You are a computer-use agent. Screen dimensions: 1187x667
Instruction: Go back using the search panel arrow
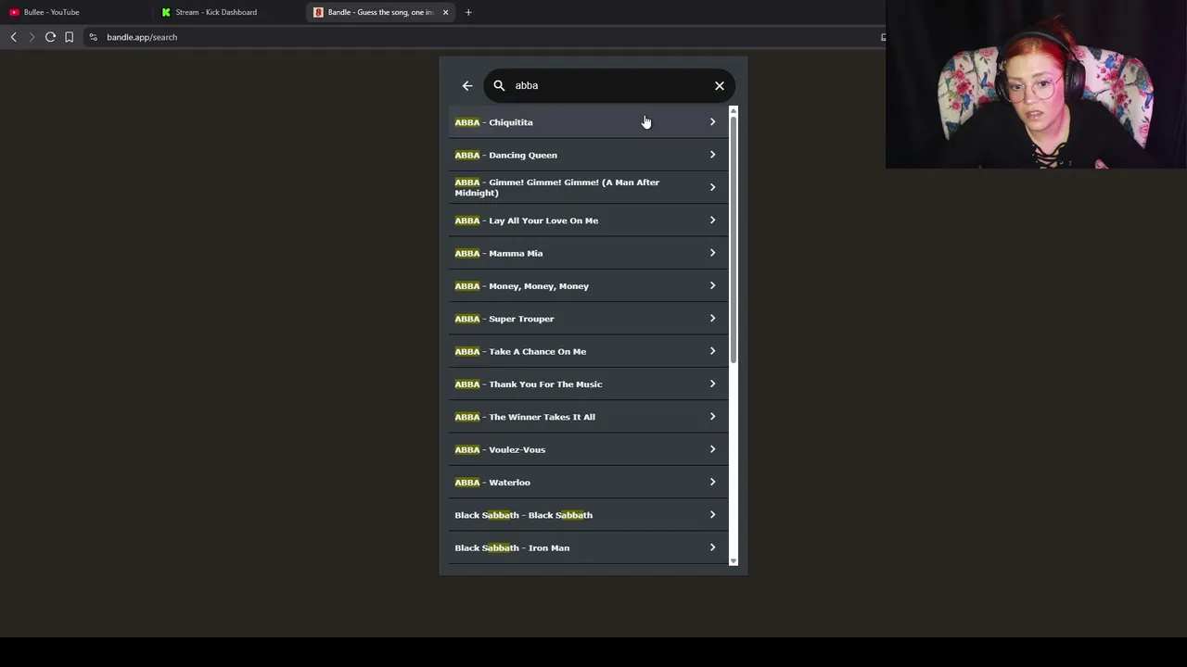(x=467, y=85)
